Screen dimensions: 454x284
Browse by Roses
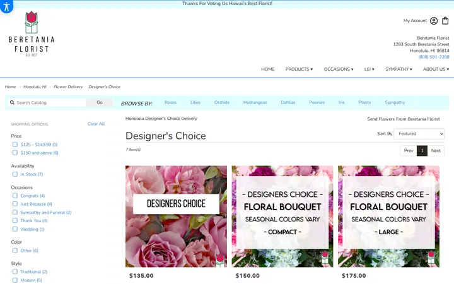pos(170,102)
